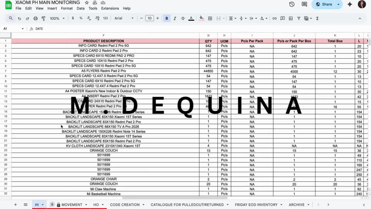Open the Data menu
This screenshot has width=371, height=209.
click(x=81, y=8)
